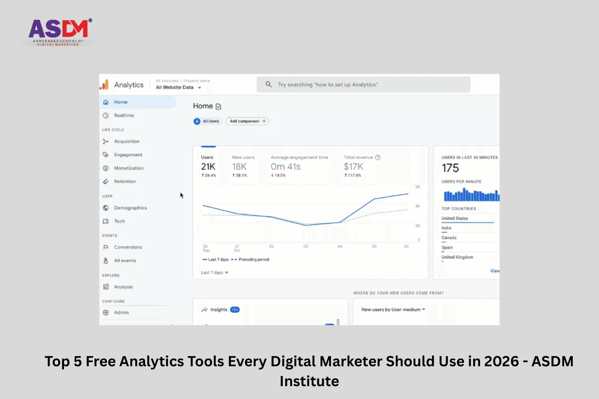599x399 pixels.
Task: Click the Last 7 days legend entry
Action: (x=216, y=260)
